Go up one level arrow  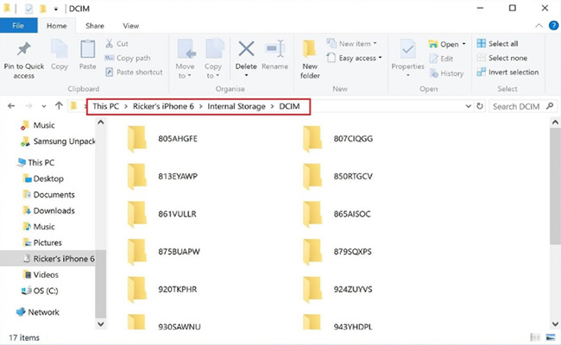59,106
